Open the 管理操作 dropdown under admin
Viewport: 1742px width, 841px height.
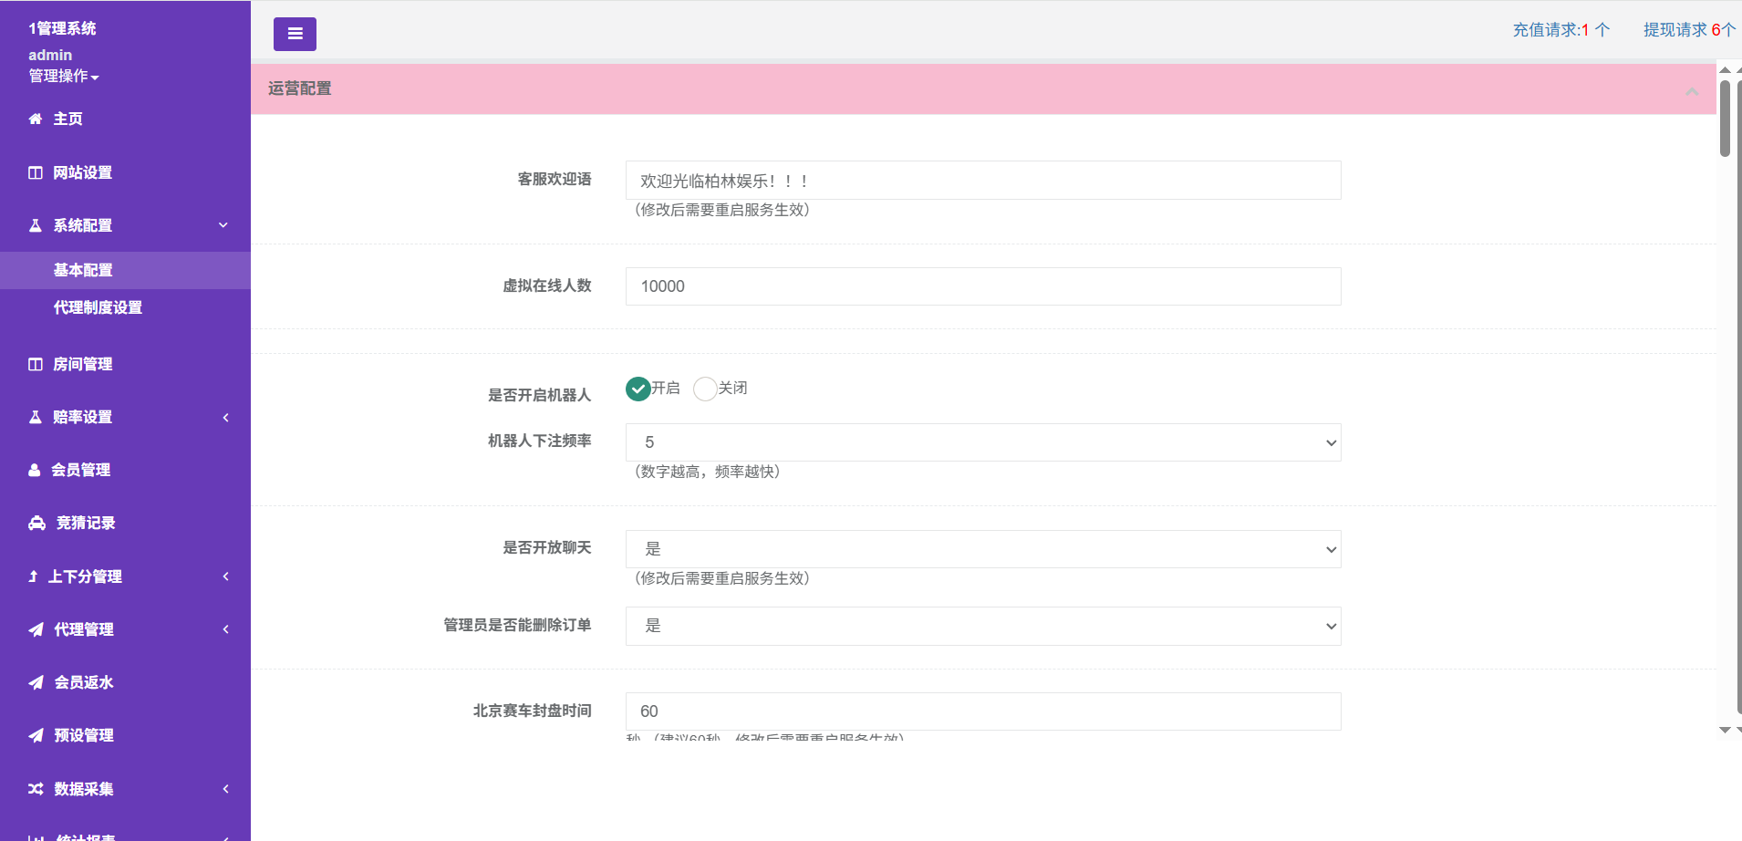tap(64, 76)
